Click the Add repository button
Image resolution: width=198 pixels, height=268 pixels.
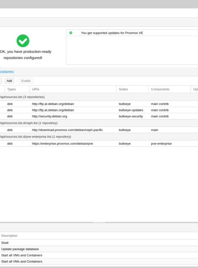tap(9, 81)
